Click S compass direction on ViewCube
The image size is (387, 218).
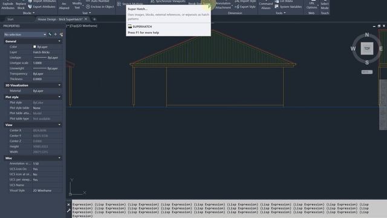[367, 62]
